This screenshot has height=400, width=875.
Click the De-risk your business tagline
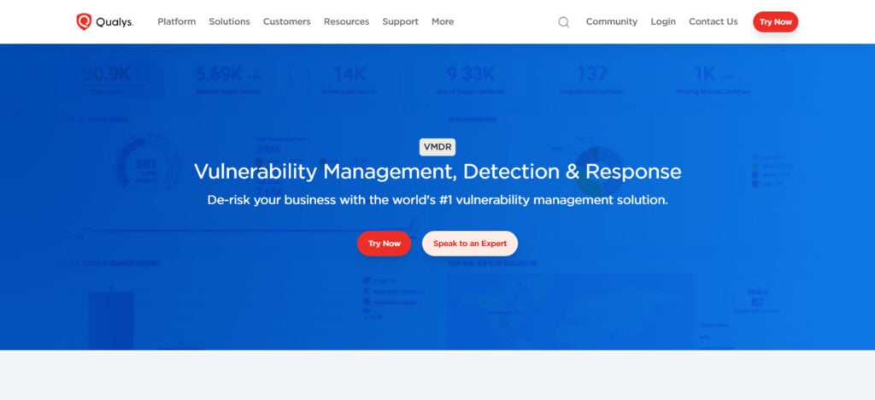[x=437, y=200]
